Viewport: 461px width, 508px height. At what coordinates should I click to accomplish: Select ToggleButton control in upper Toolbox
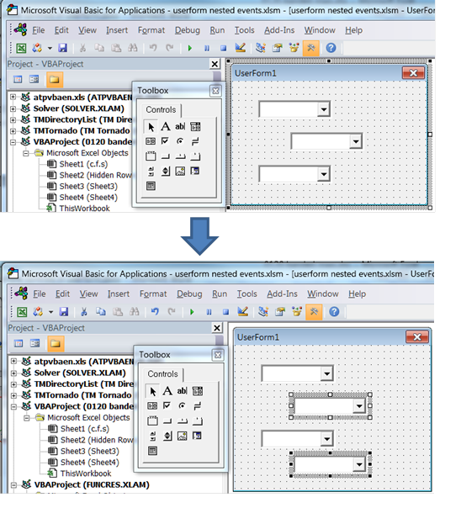pyautogui.click(x=195, y=141)
